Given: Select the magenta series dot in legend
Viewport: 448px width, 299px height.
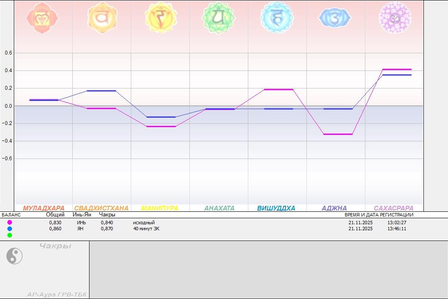Looking at the screenshot, I should (x=9, y=223).
